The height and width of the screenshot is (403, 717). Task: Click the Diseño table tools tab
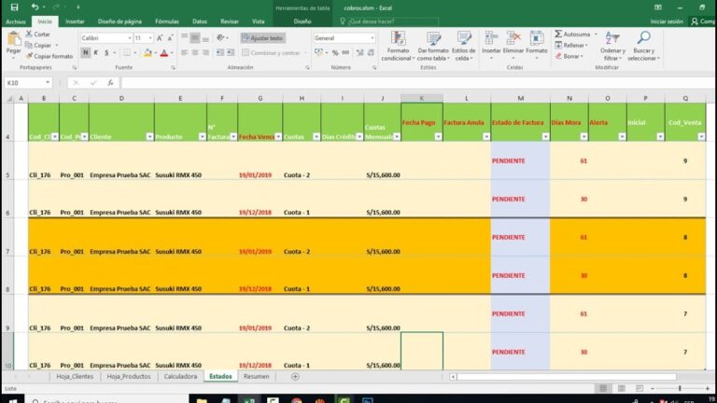[x=302, y=21]
